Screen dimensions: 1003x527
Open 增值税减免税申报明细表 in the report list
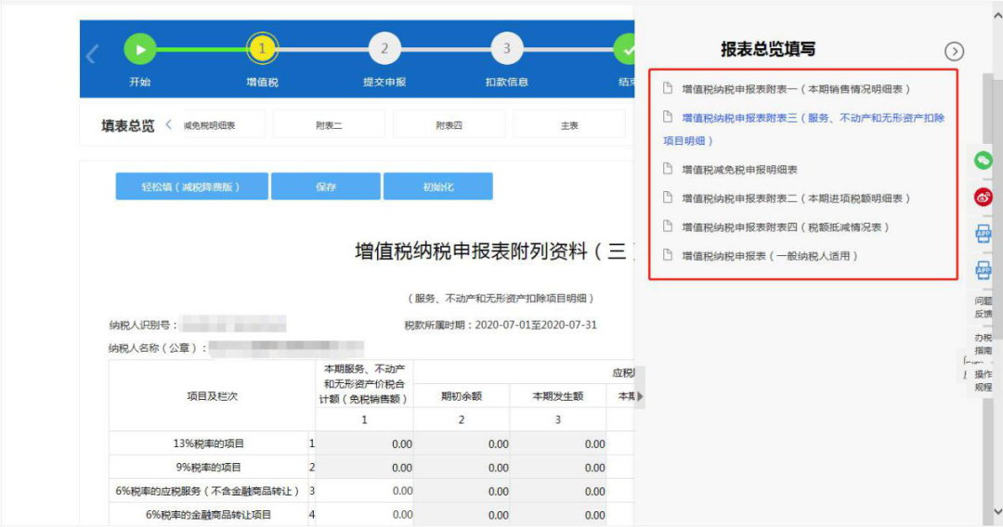(x=739, y=169)
